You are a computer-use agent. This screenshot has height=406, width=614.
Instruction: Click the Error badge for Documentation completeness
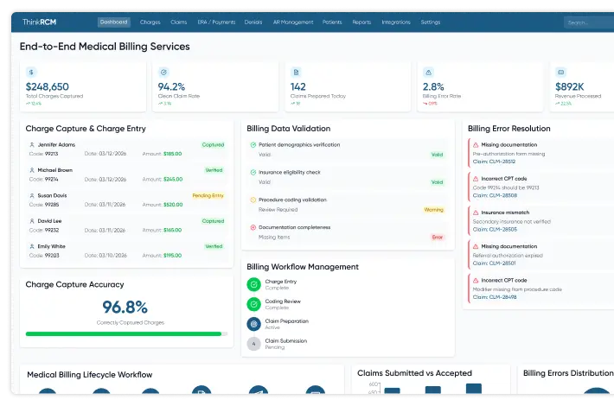click(437, 238)
